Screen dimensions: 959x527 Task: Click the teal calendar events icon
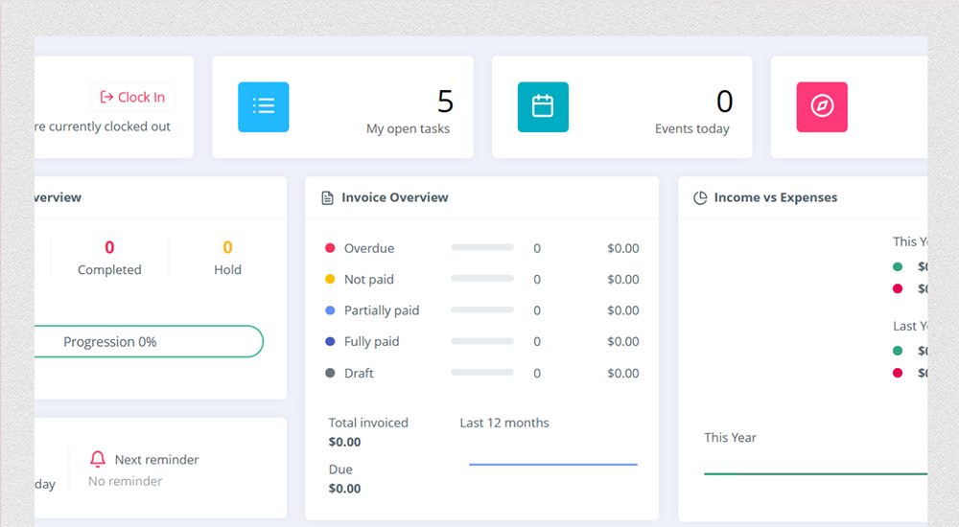543,106
